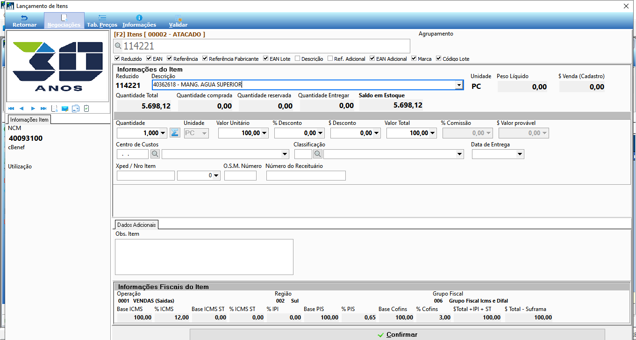Screen dimensions: 636x340
Task: Click the envelope email icon under logo
Action: (x=65, y=109)
